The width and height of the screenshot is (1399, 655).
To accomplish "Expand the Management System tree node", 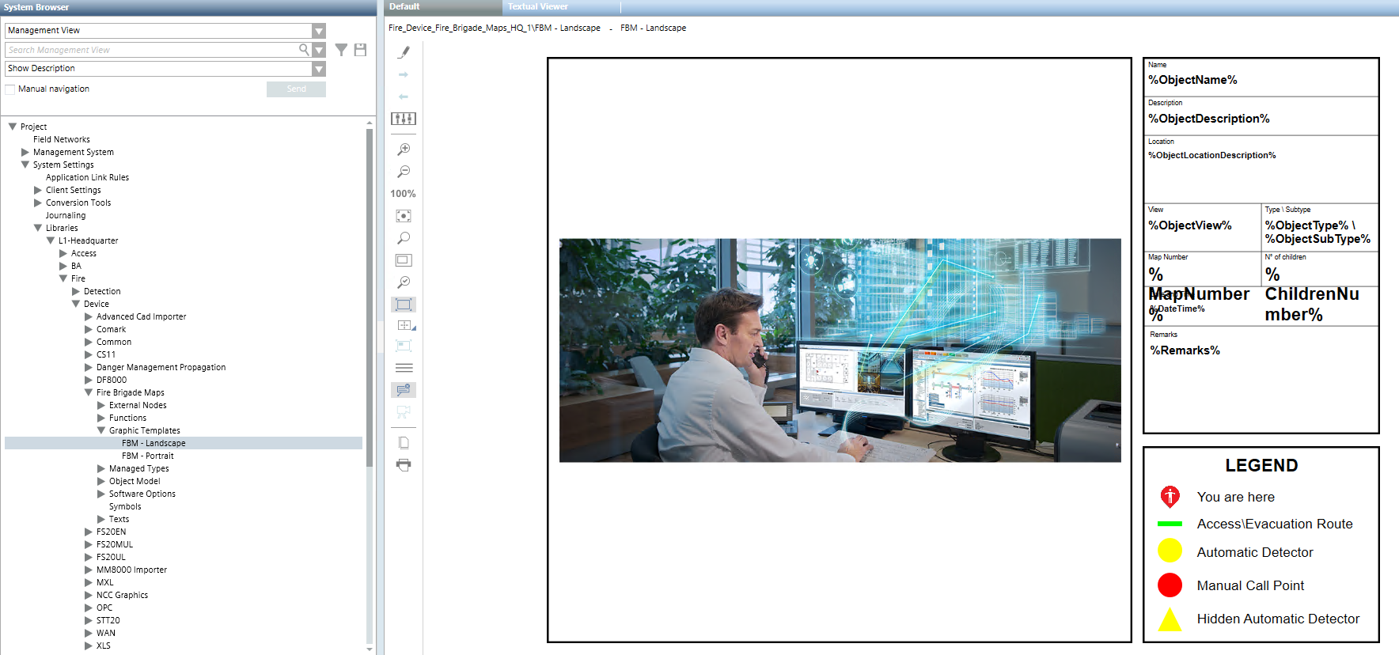I will pos(25,152).
